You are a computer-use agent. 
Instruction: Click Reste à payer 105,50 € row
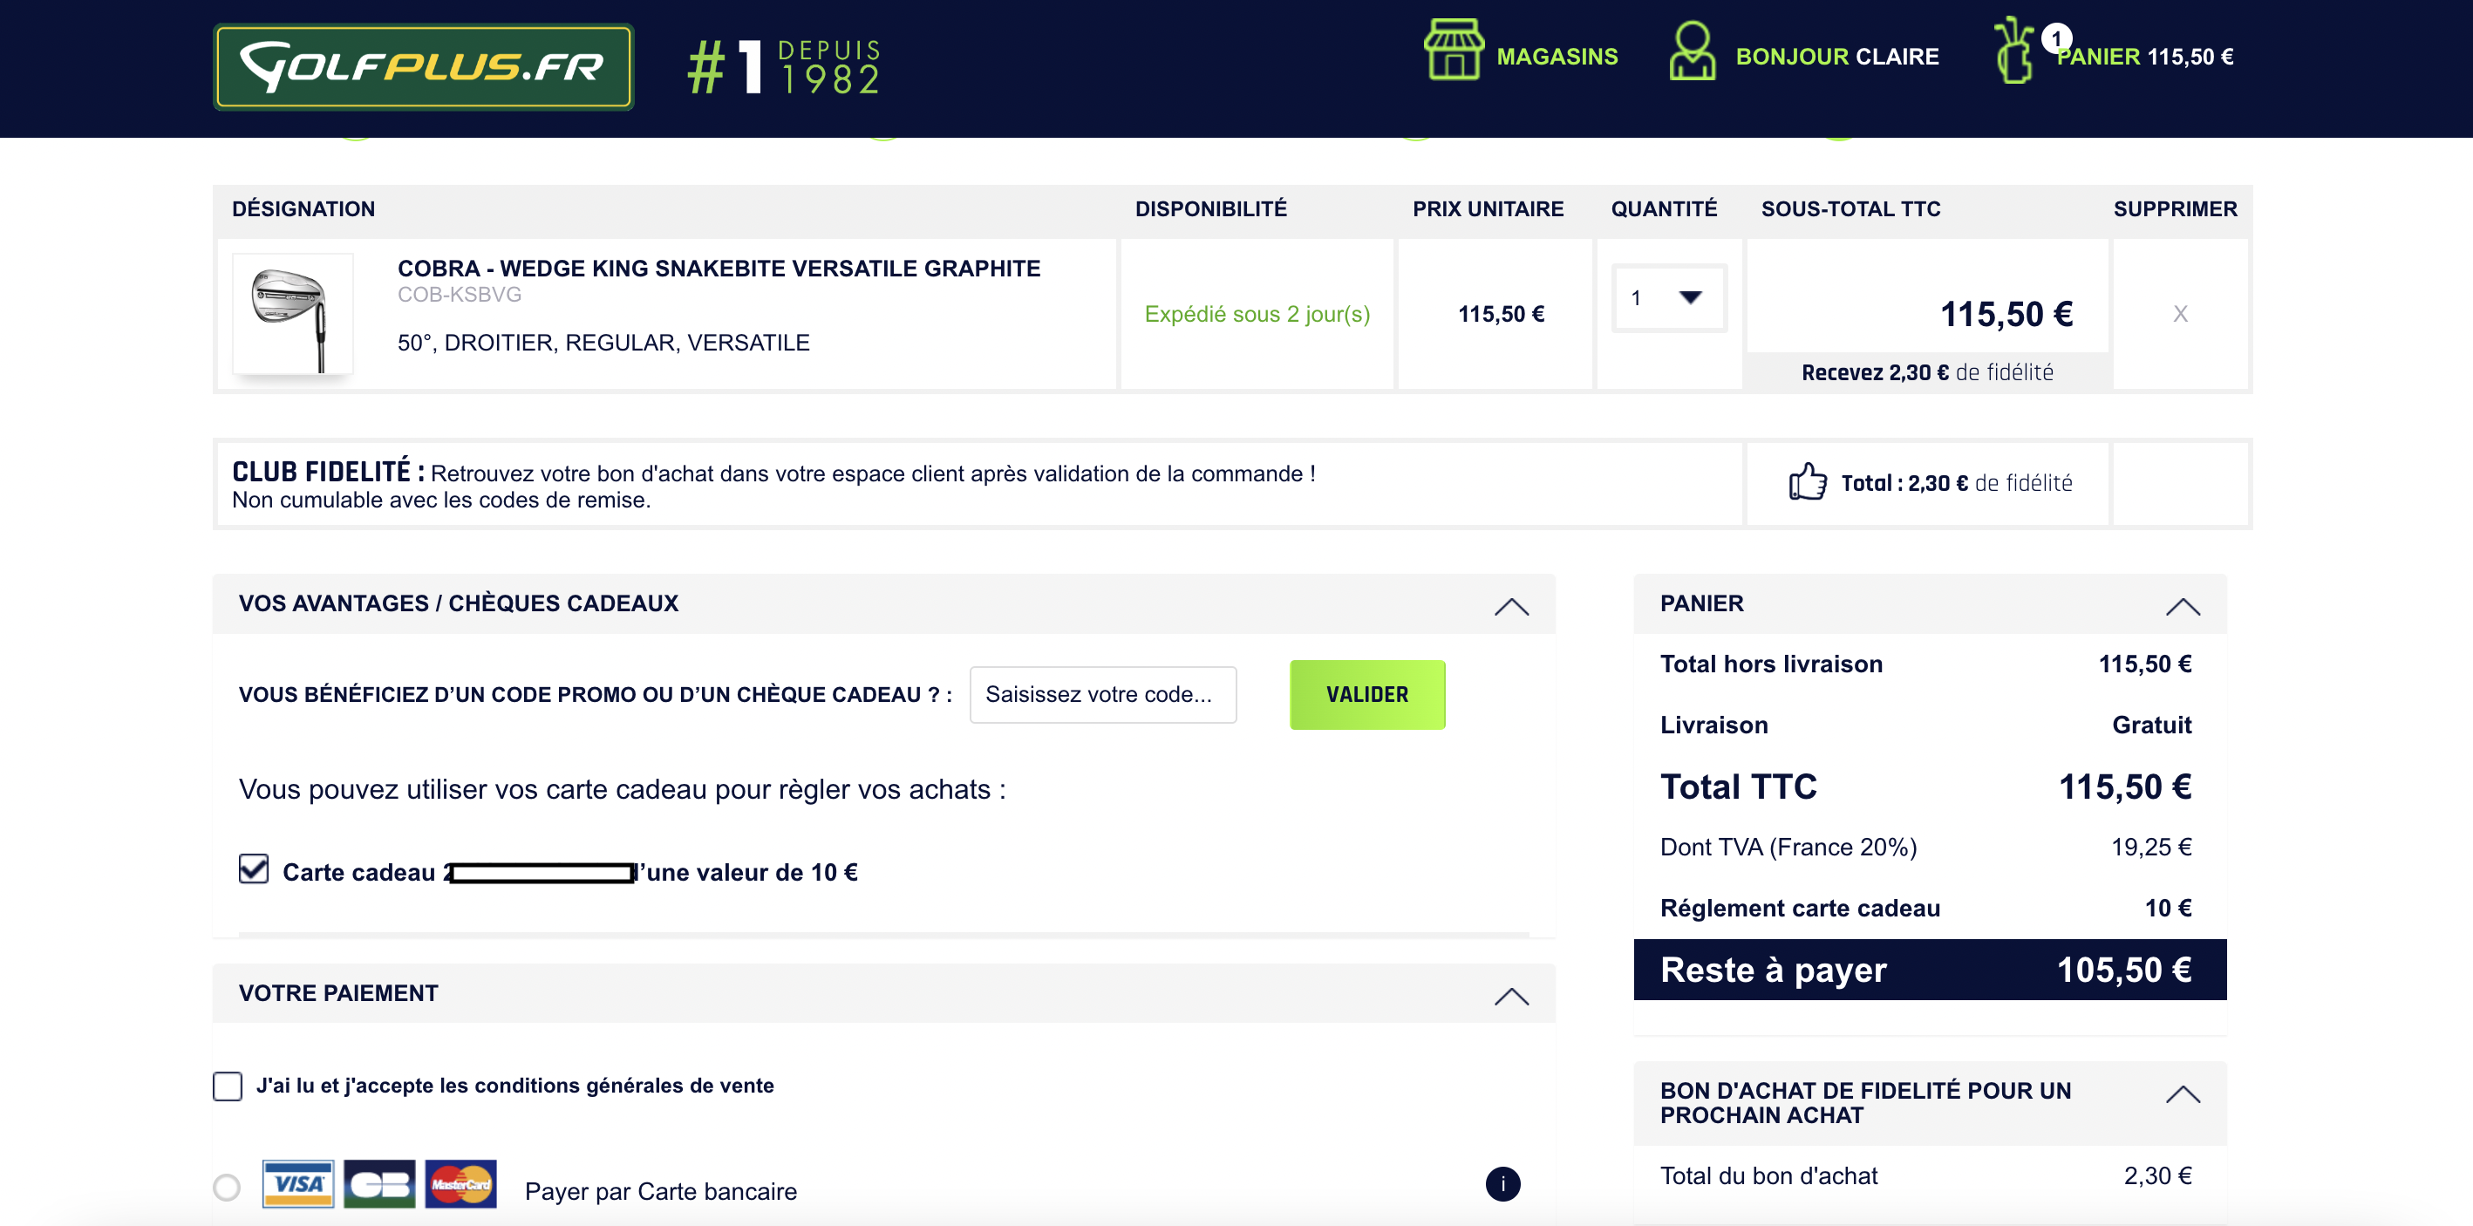[x=1930, y=970]
